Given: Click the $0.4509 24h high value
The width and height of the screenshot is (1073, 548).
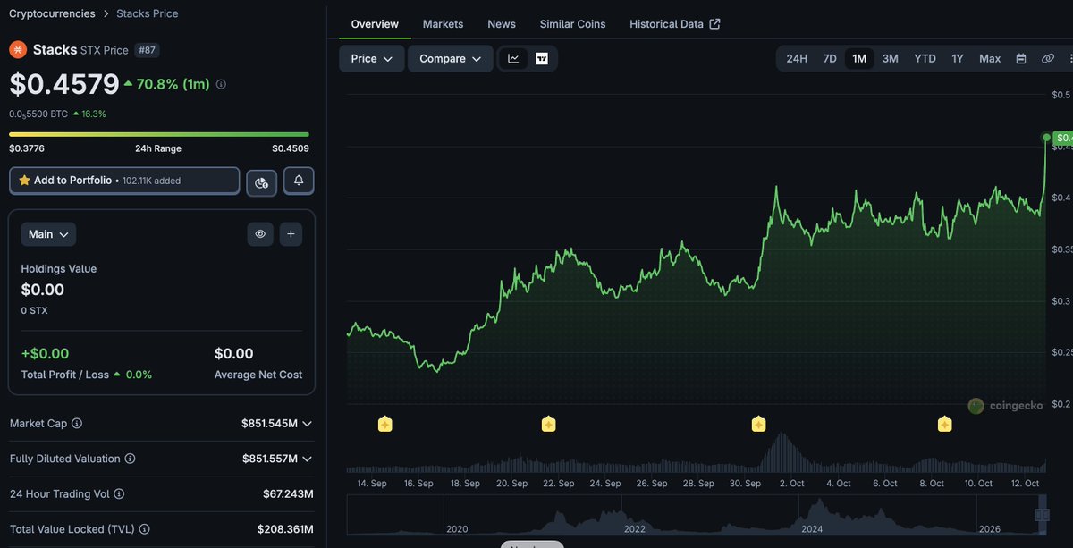Looking at the screenshot, I should (x=291, y=148).
